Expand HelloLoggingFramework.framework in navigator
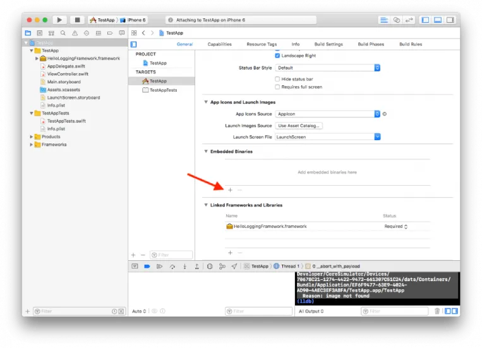 (x=37, y=58)
